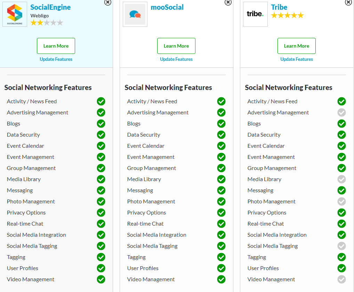The image size is (354, 292).
Task: Click the SocialEngine logo thumbnail
Action: coord(15,14)
